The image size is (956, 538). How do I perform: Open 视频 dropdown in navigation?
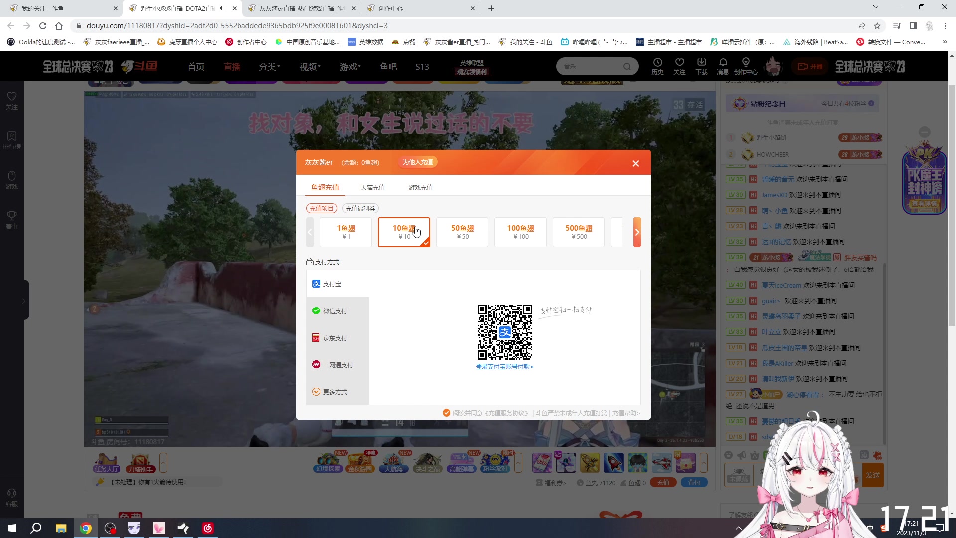tap(310, 66)
